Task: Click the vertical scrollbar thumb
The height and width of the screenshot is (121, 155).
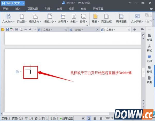Action: point(143,72)
